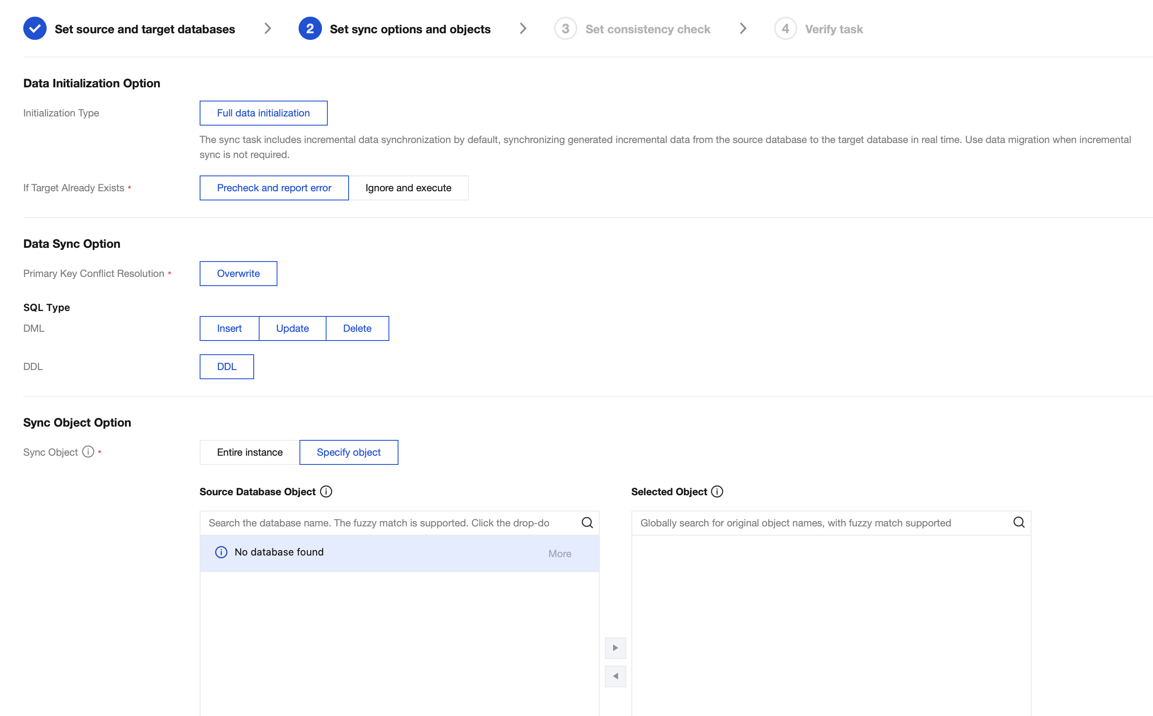Click the left arrow transfer button

pos(615,676)
